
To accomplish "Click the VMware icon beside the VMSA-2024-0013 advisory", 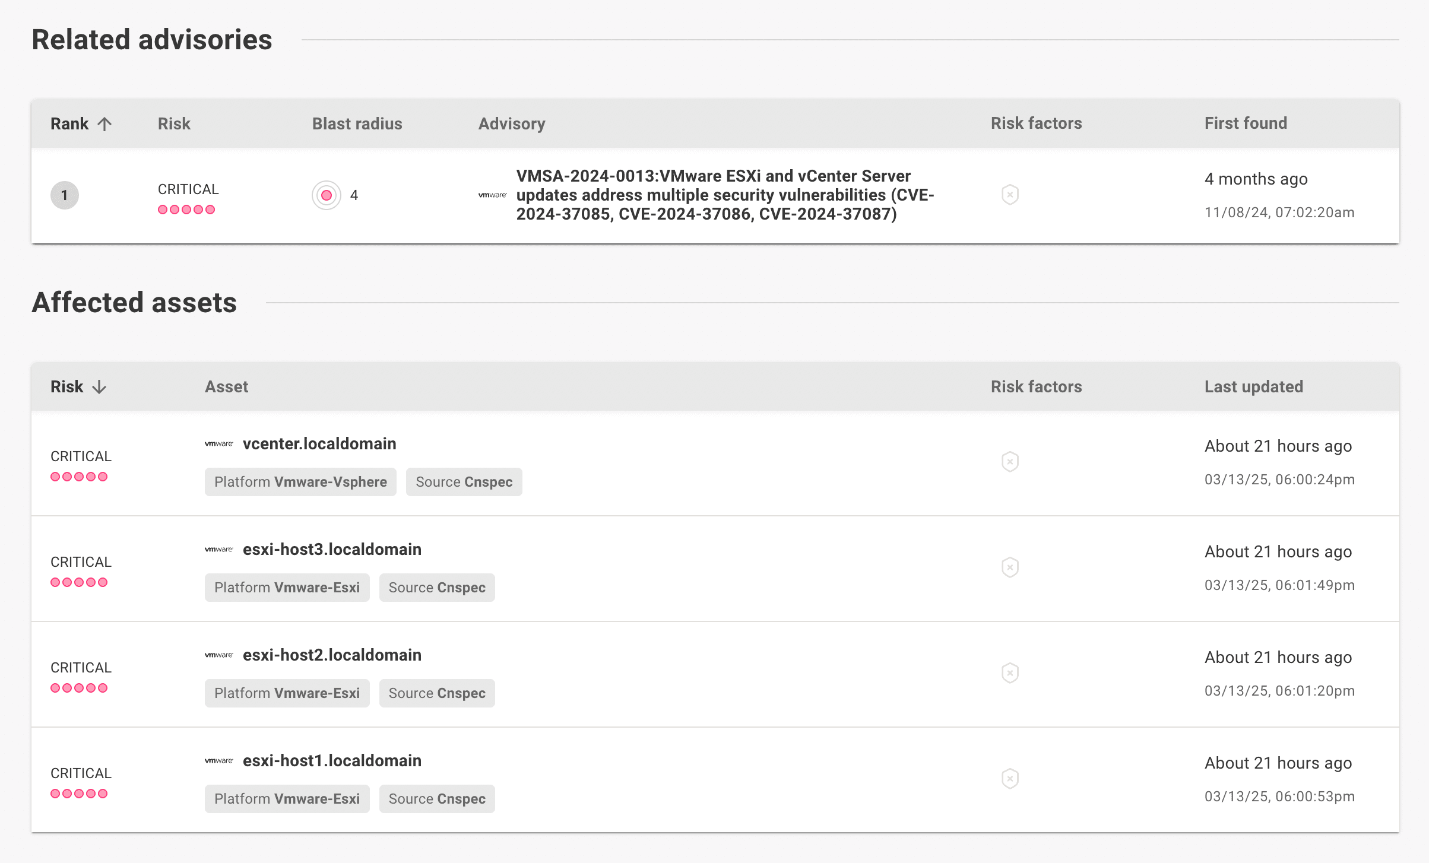I will 492,195.
